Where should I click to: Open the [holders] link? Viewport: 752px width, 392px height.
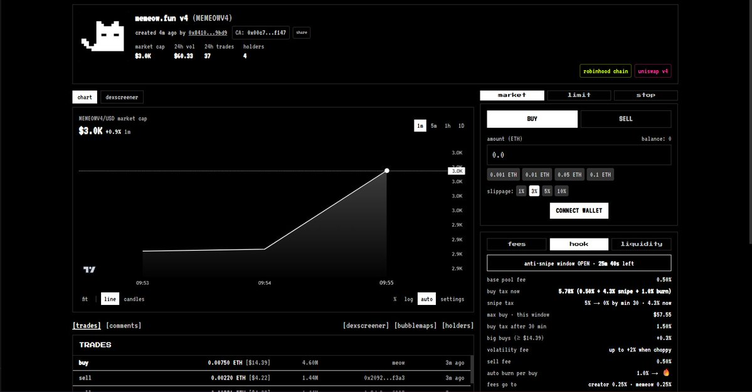pyautogui.click(x=457, y=326)
